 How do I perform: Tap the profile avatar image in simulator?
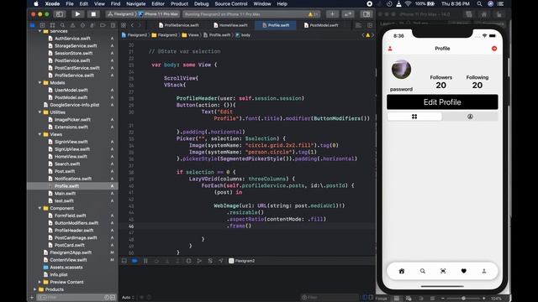click(x=401, y=70)
